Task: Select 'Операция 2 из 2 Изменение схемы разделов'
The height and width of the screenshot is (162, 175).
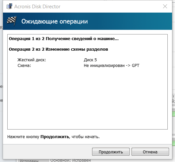Action: click(x=58, y=49)
